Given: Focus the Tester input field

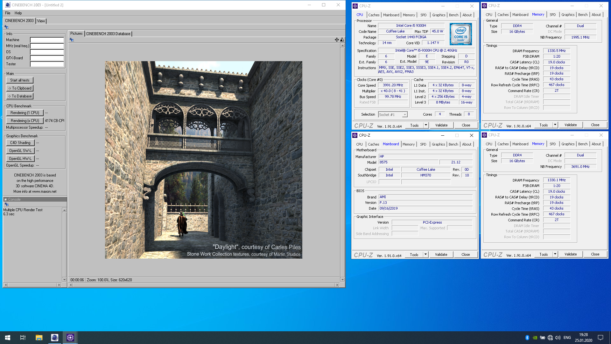Looking at the screenshot, I should point(47,64).
